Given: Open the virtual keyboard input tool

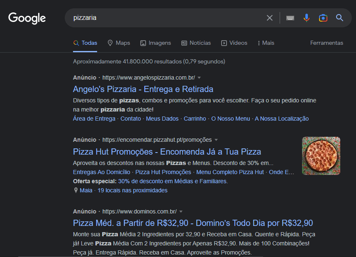Looking at the screenshot, I should (x=290, y=18).
